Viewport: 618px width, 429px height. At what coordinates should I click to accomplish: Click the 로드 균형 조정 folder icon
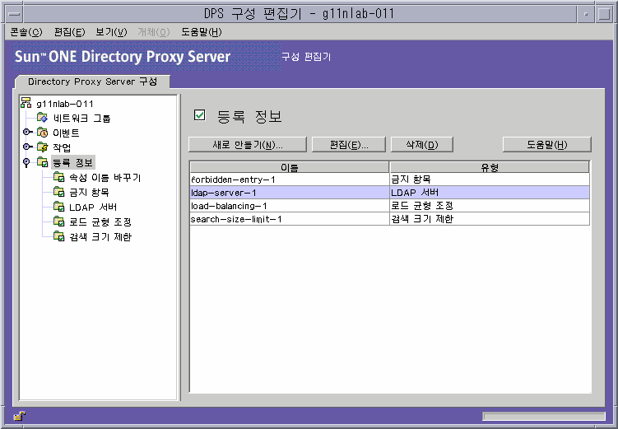(58, 221)
